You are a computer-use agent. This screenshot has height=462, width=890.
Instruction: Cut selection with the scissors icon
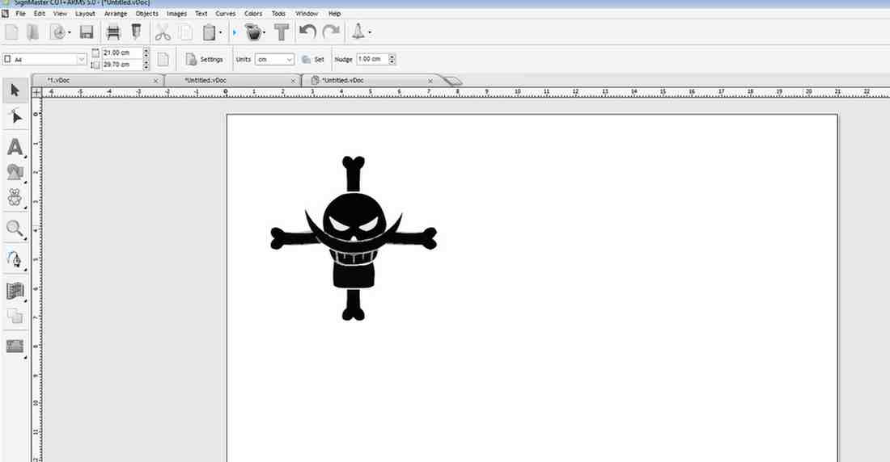point(163,32)
